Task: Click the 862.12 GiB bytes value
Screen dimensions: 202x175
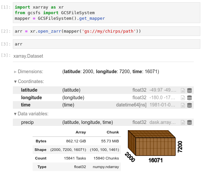Action: coord(76,141)
